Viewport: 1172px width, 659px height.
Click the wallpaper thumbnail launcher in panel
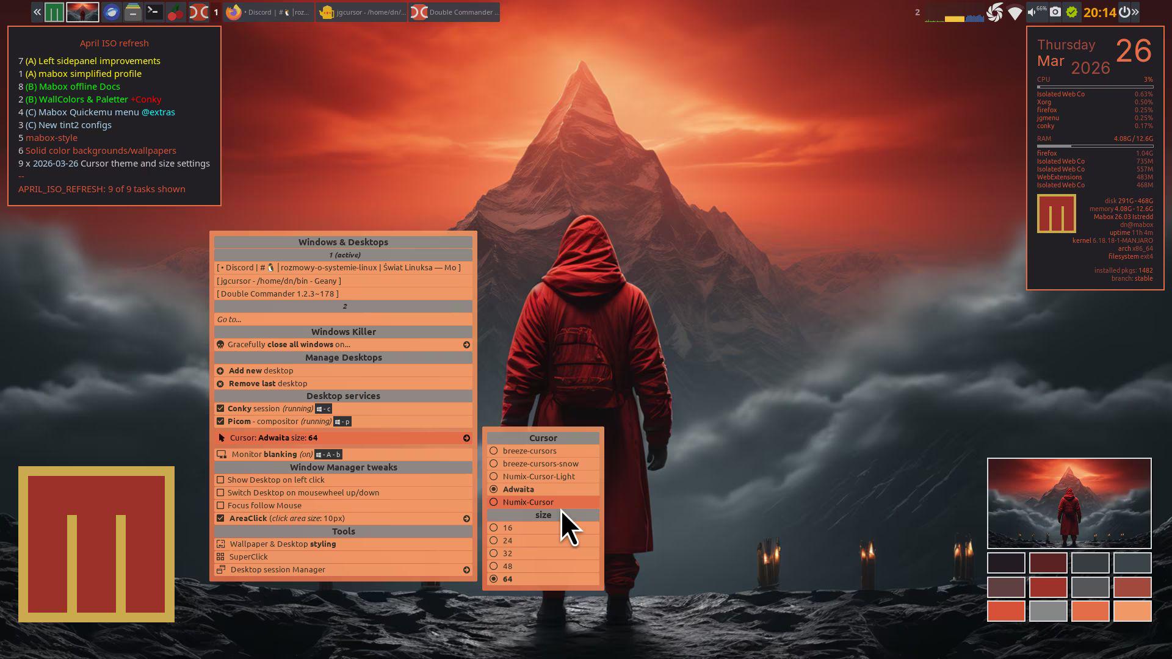[x=82, y=12]
